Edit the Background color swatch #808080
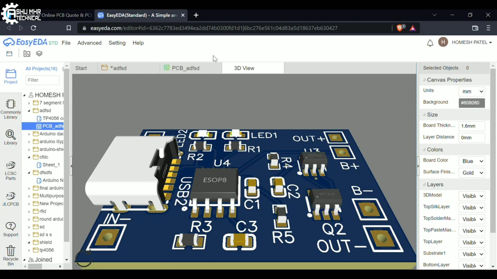This screenshot has width=497, height=279. click(x=471, y=103)
